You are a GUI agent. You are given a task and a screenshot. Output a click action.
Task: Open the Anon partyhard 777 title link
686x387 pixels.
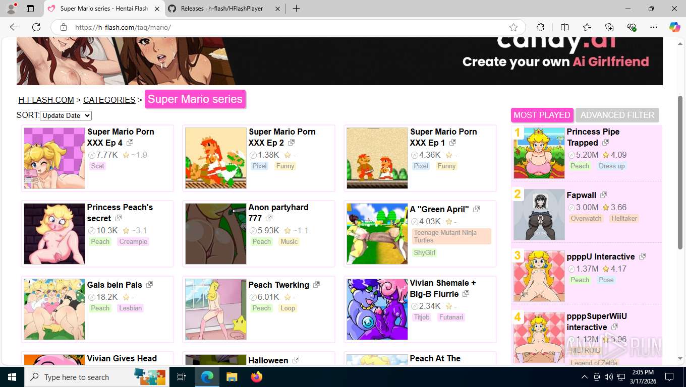[x=278, y=213]
